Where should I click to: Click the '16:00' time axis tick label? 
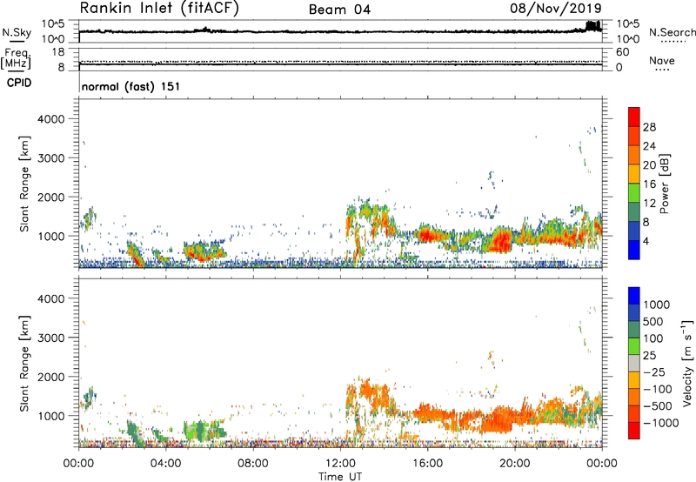coord(427,464)
